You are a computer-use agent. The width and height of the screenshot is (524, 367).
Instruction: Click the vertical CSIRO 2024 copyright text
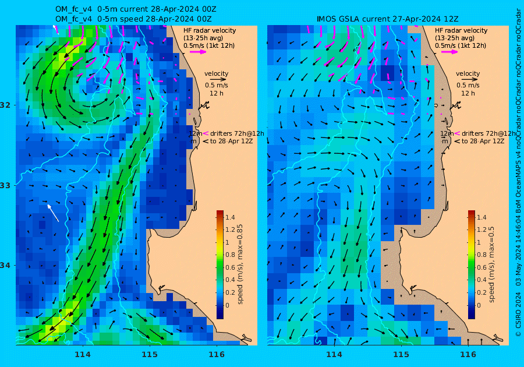click(x=518, y=314)
